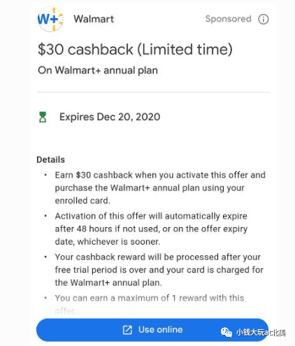295x346 pixels.
Task: Click Expires Dec 20, 2020 text
Action: tap(110, 117)
